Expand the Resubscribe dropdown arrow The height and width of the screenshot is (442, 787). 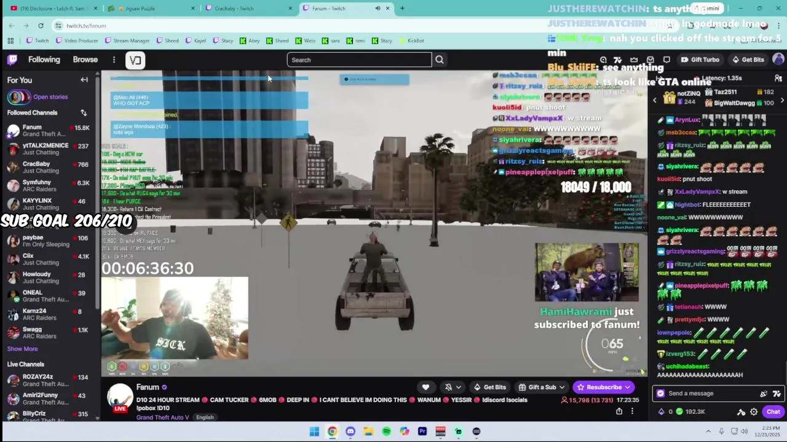(627, 387)
